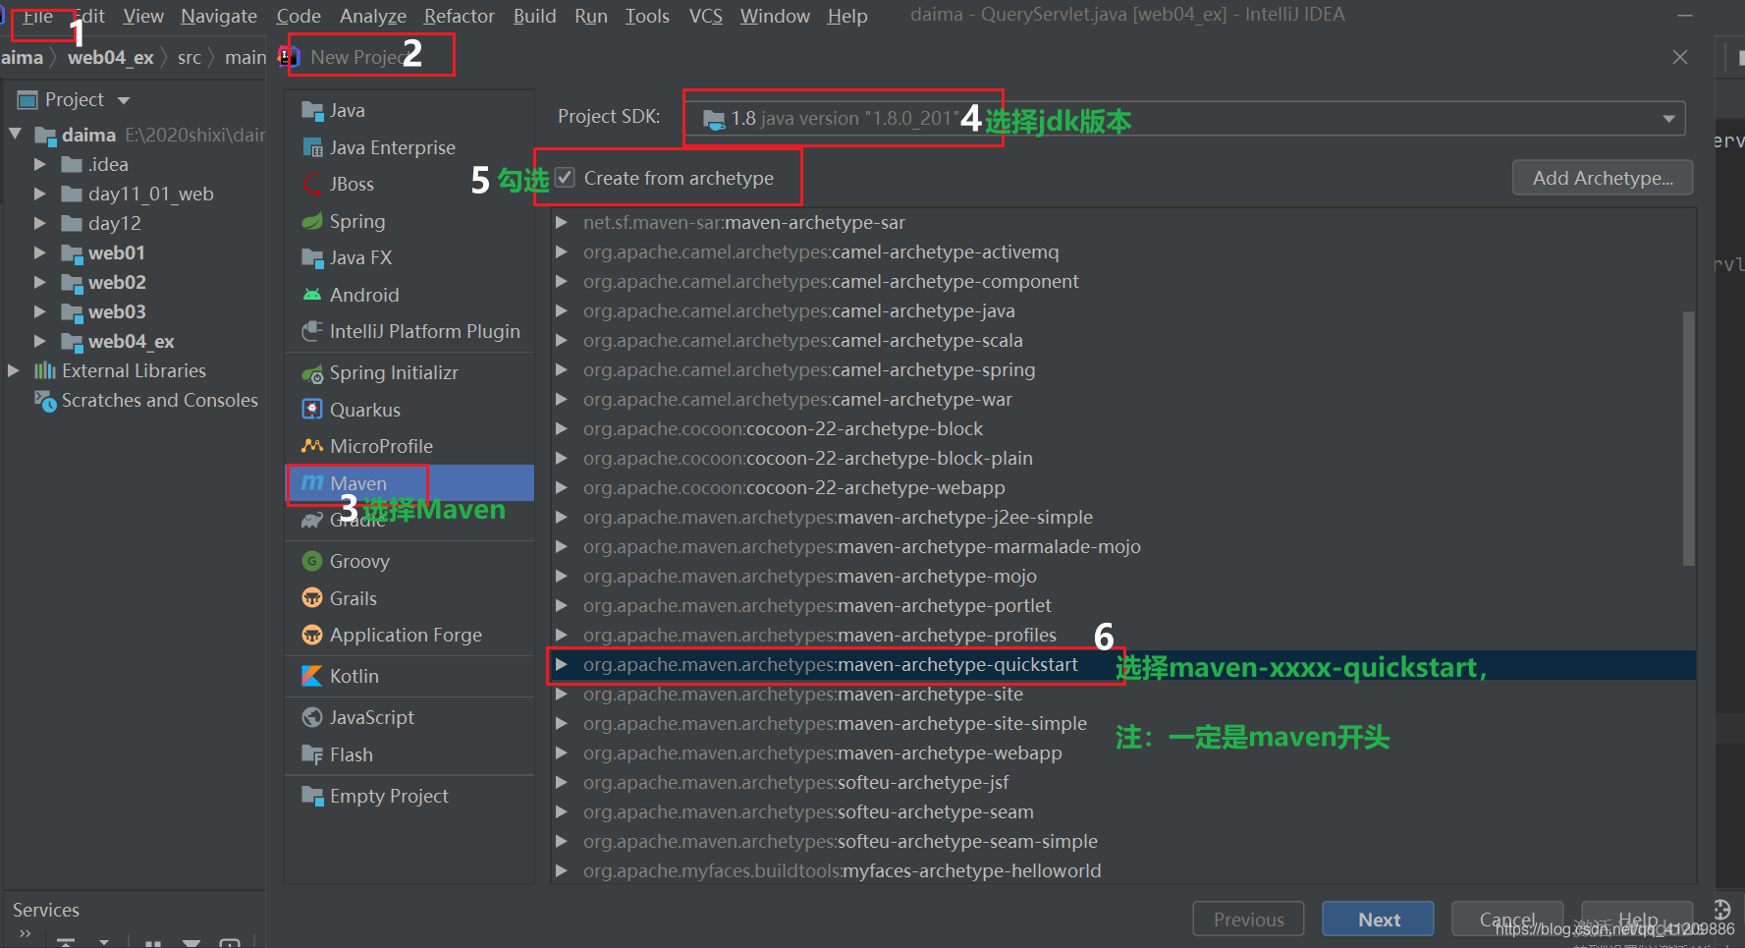
Task: Click the archetype list scrollbar
Action: click(1689, 438)
